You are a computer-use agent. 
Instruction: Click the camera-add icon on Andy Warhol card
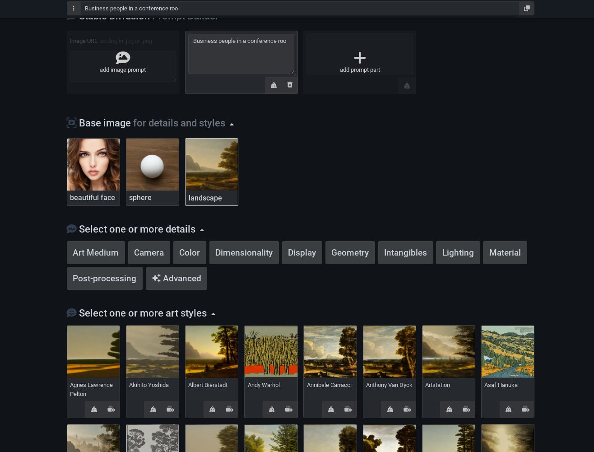click(x=288, y=409)
